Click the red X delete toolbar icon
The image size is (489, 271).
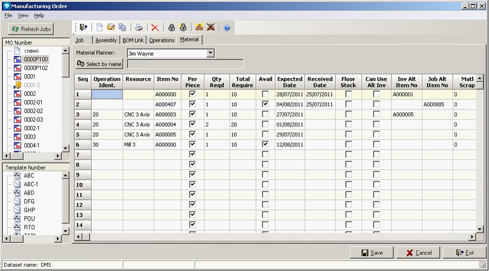pyautogui.click(x=155, y=28)
